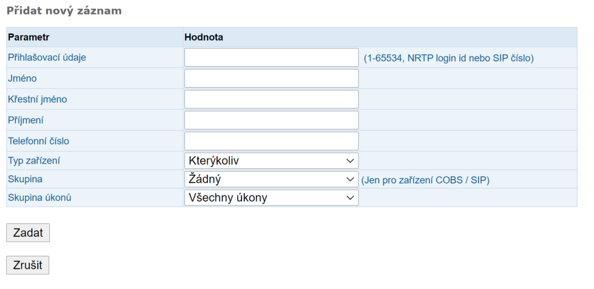The image size is (594, 289).
Task: Select the Křestní jméno input box
Action: tap(271, 99)
